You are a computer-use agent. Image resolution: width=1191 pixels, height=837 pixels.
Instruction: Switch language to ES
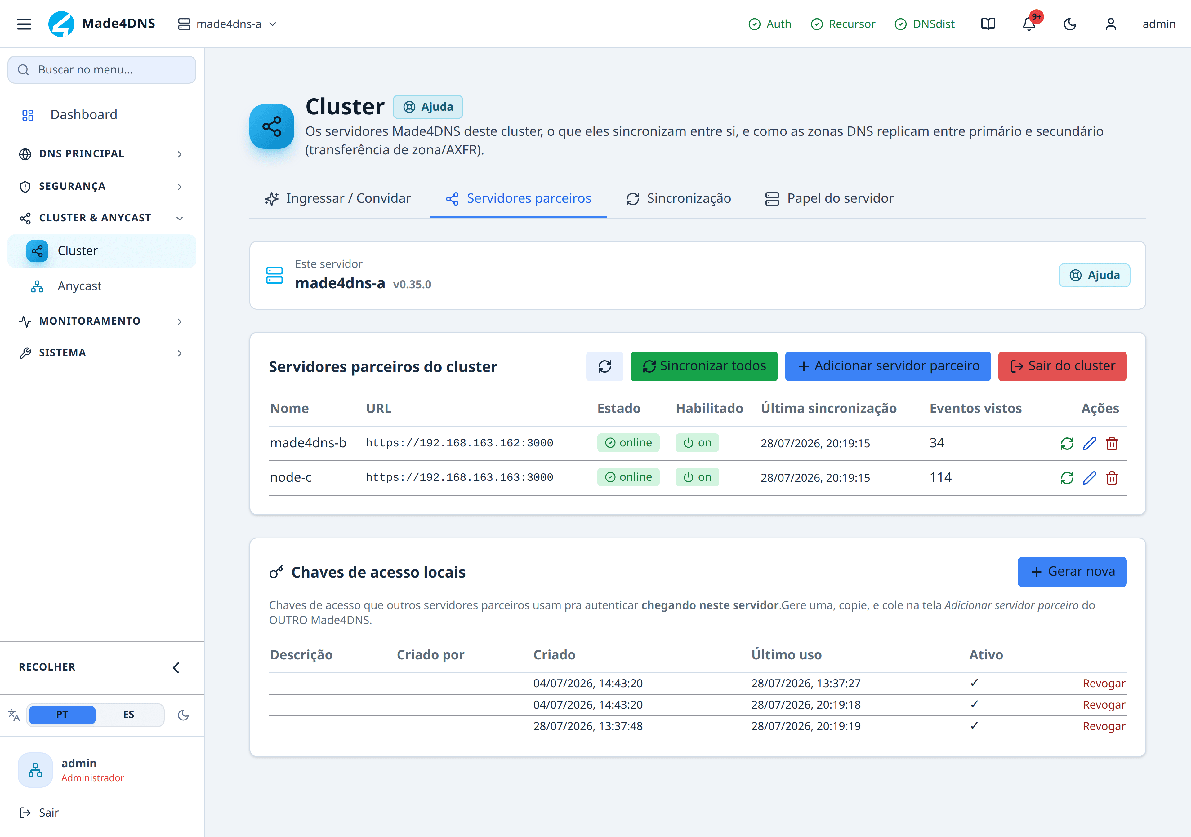(x=129, y=715)
